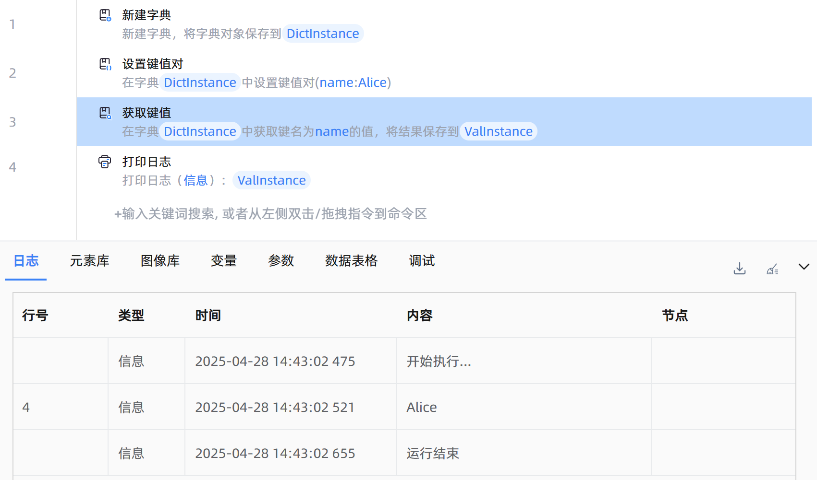Clear the log using the broom icon
817x480 pixels.
pyautogui.click(x=772, y=269)
